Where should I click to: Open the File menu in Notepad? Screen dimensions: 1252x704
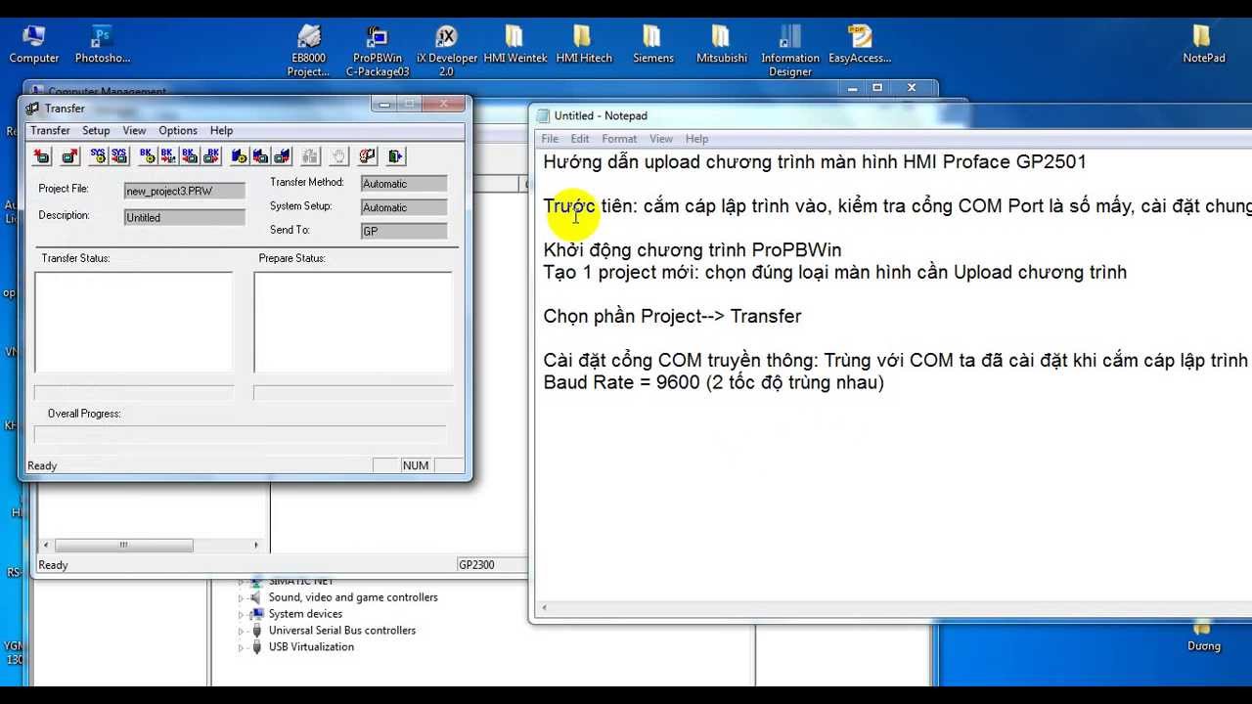550,139
